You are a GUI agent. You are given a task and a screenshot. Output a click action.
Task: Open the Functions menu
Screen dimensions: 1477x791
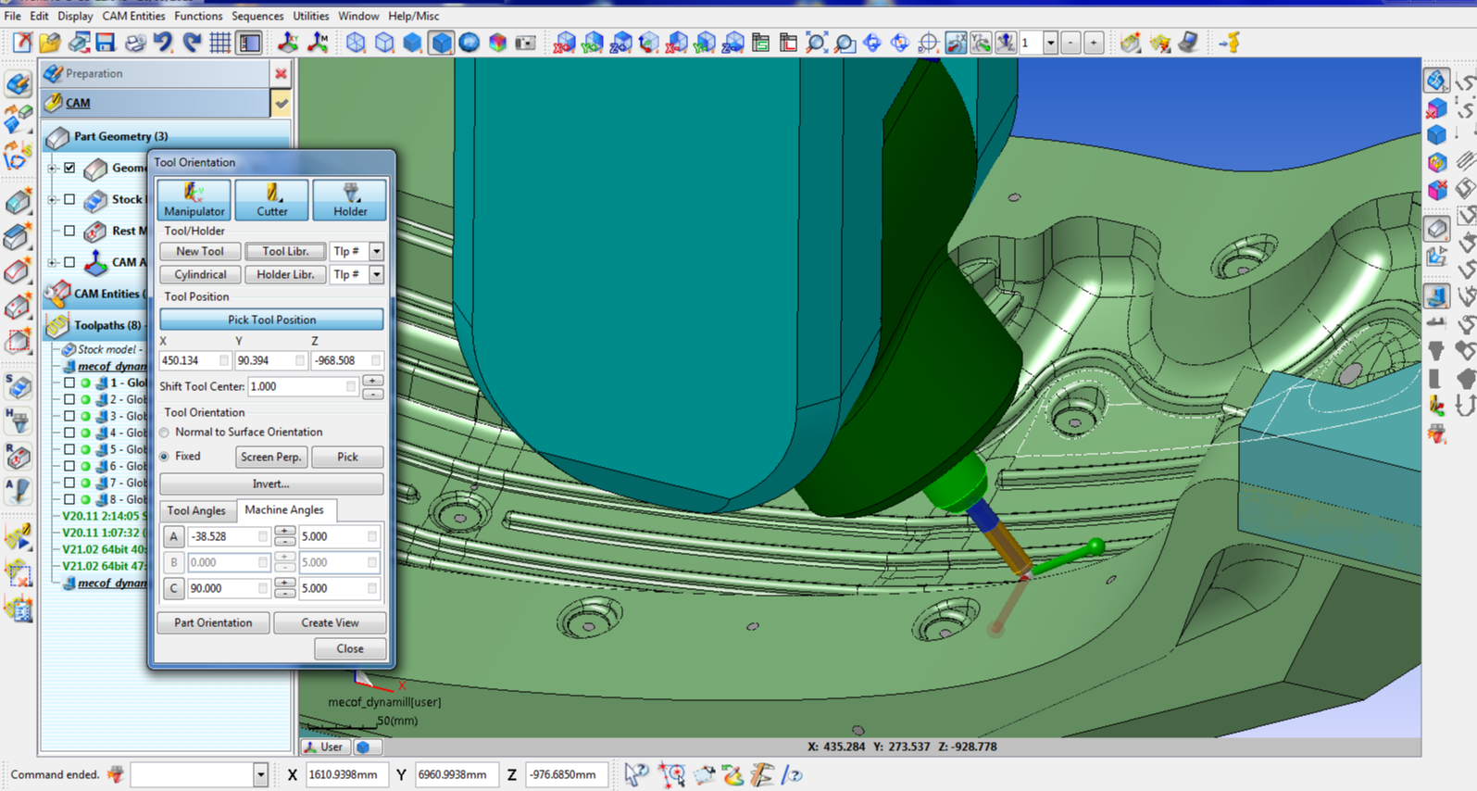pyautogui.click(x=198, y=16)
